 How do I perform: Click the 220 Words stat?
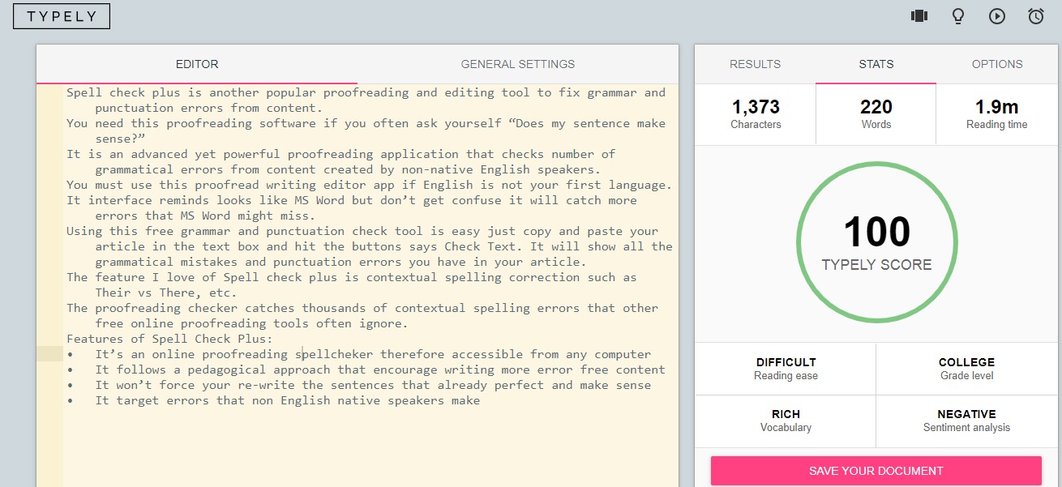[876, 114]
